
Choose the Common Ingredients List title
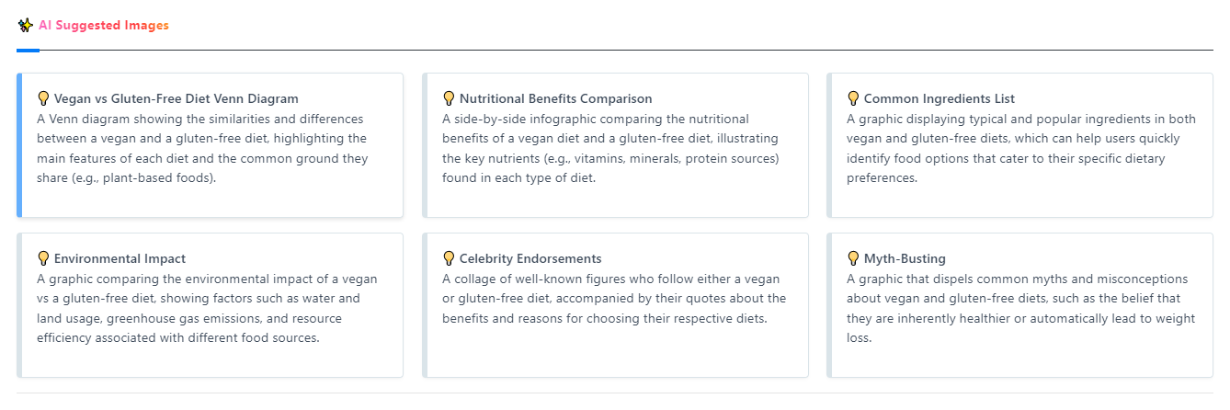tap(940, 98)
